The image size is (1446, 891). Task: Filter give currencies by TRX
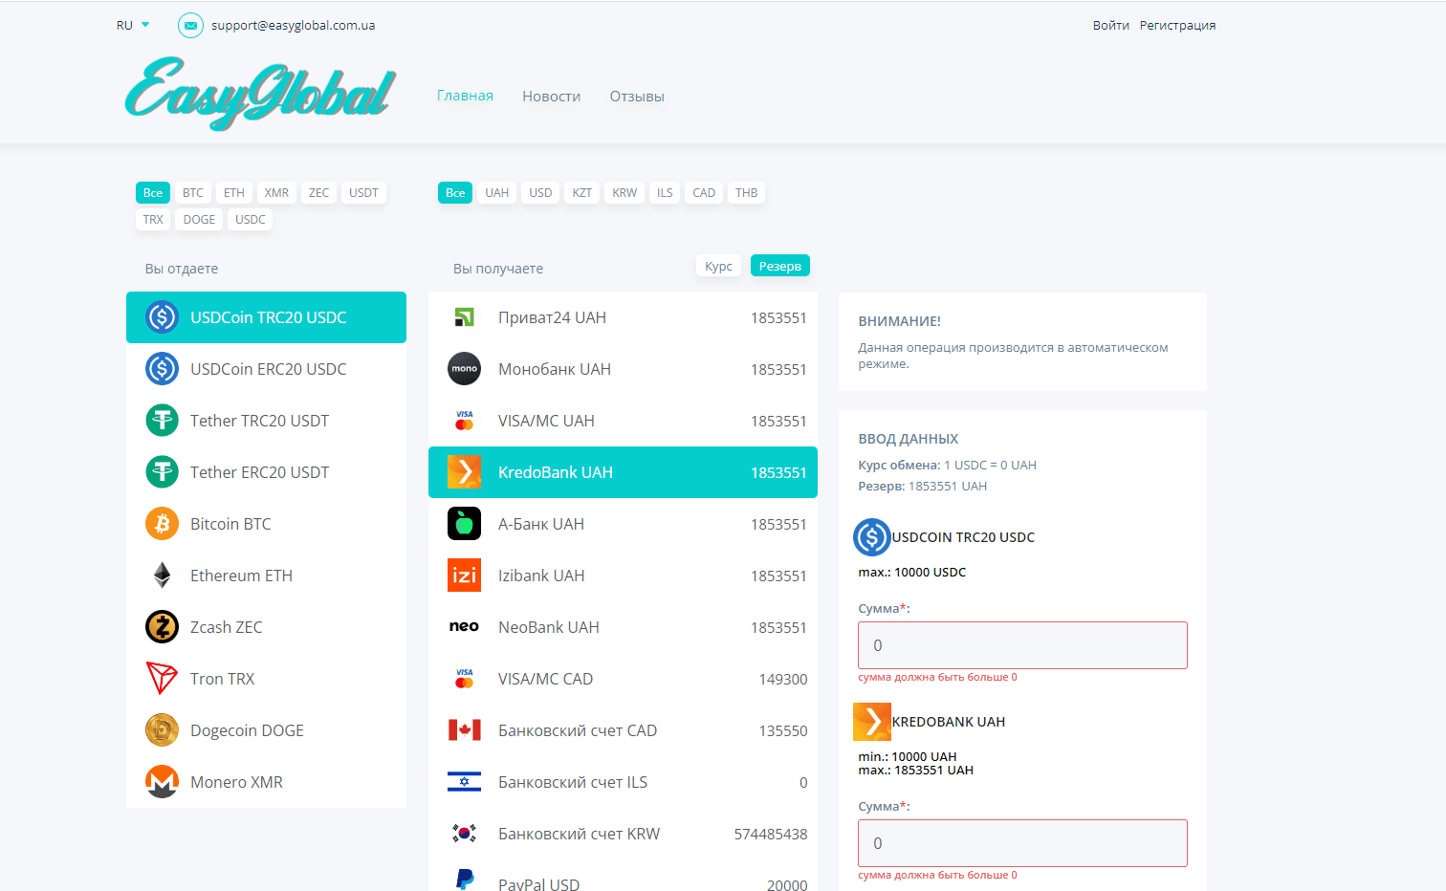coord(153,219)
